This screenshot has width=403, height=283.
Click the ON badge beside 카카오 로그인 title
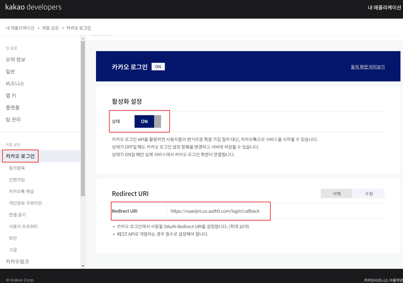coord(158,67)
